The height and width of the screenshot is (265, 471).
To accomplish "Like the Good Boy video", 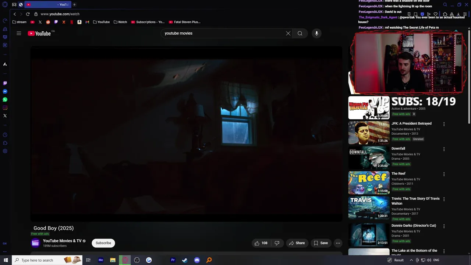I will pyautogui.click(x=261, y=243).
